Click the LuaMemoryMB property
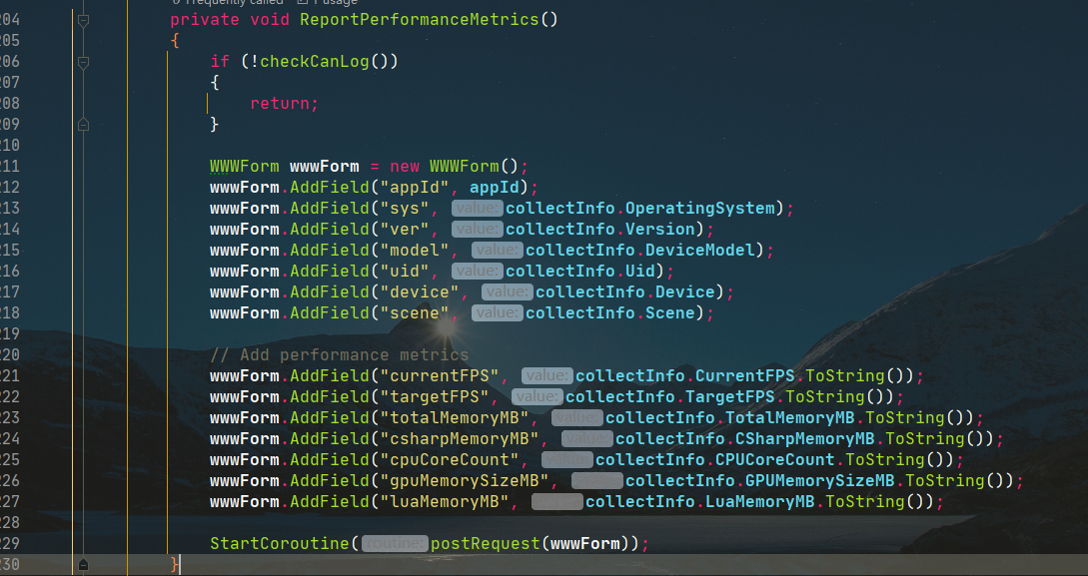This screenshot has height=576, width=1088. click(759, 501)
